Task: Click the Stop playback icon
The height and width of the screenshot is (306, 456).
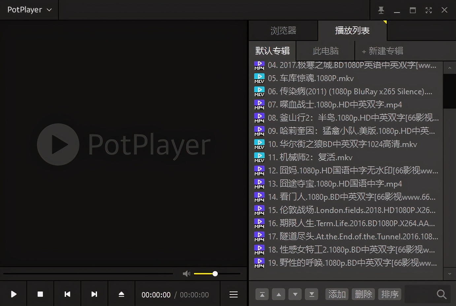Action: (40, 294)
